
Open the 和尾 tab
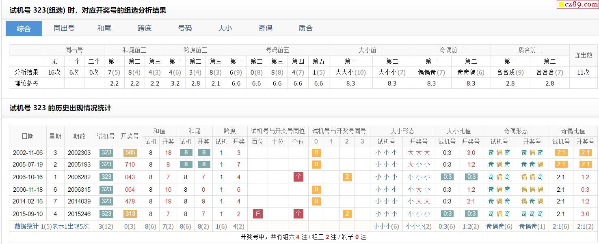104,28
